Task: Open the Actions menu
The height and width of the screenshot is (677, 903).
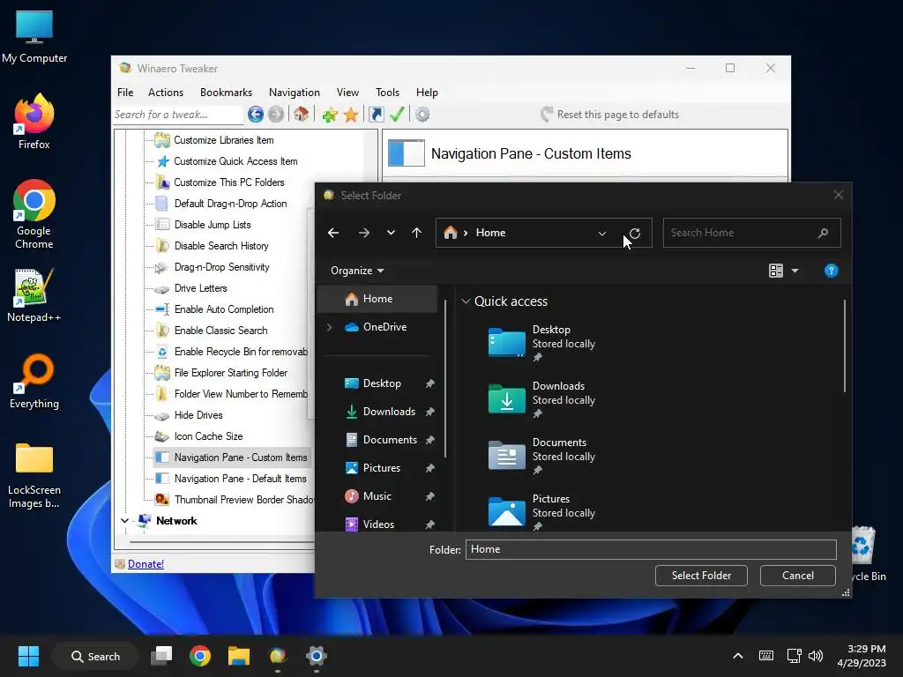Action: (166, 92)
